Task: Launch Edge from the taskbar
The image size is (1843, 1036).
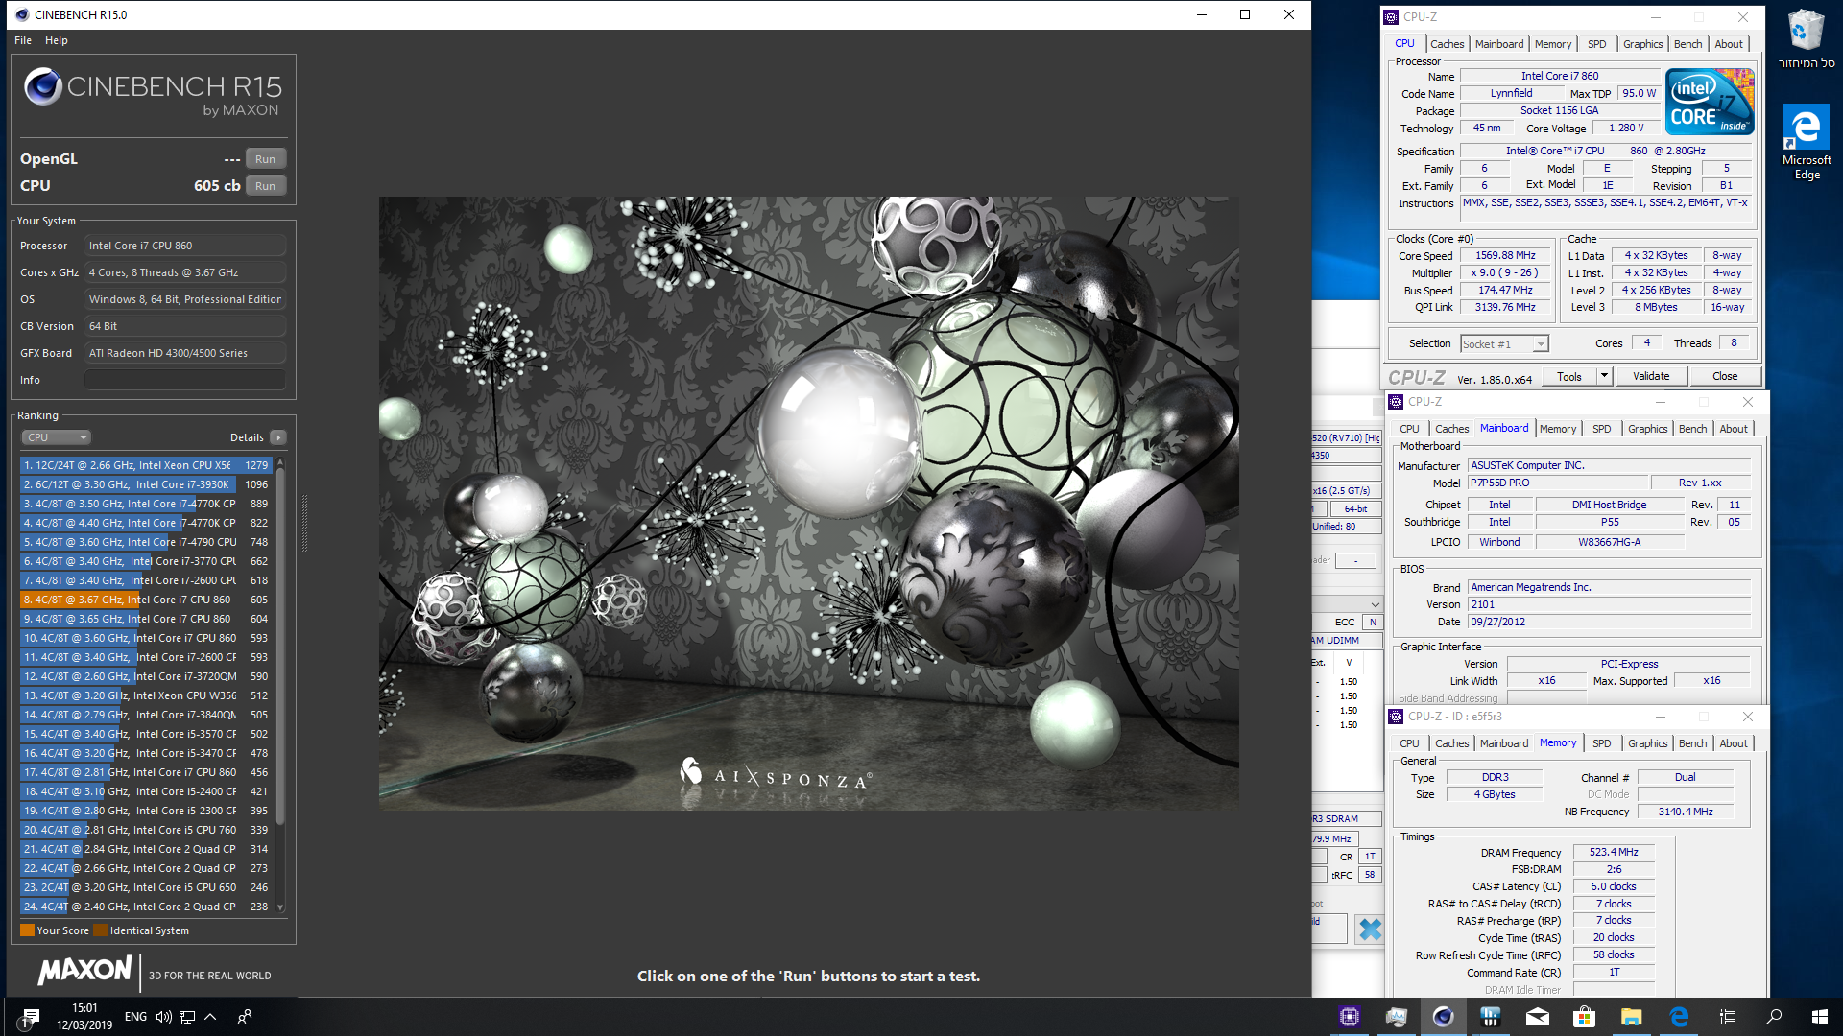Action: 1678,1017
